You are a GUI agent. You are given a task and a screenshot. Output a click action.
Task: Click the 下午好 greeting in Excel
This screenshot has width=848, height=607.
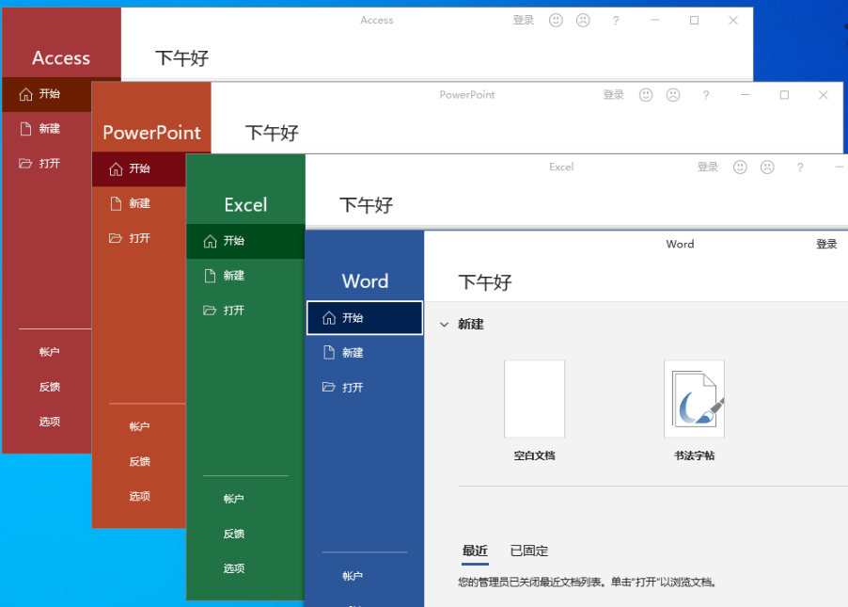366,205
